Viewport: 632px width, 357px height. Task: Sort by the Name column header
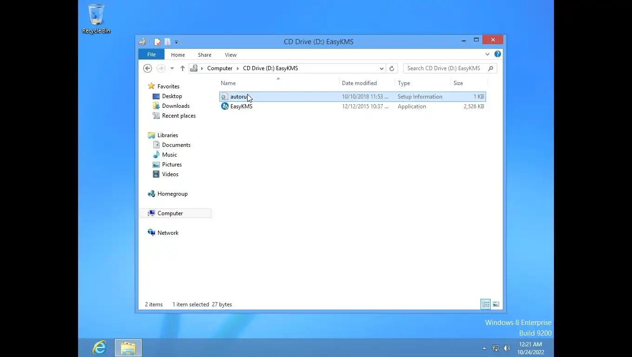tap(228, 83)
